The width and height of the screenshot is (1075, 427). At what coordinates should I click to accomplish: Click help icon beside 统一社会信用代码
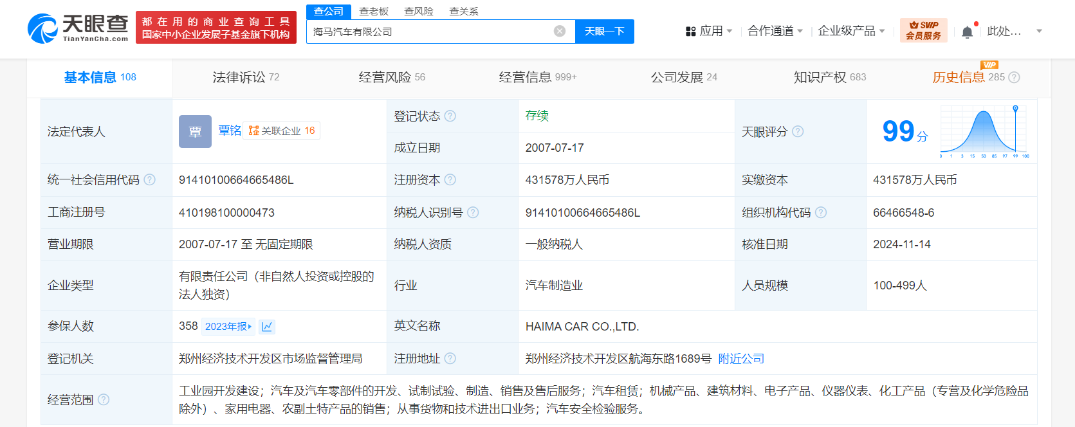(x=150, y=180)
